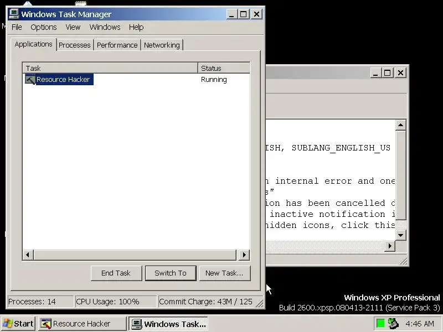Open the Options menu
Image resolution: width=443 pixels, height=332 pixels.
[x=44, y=27]
